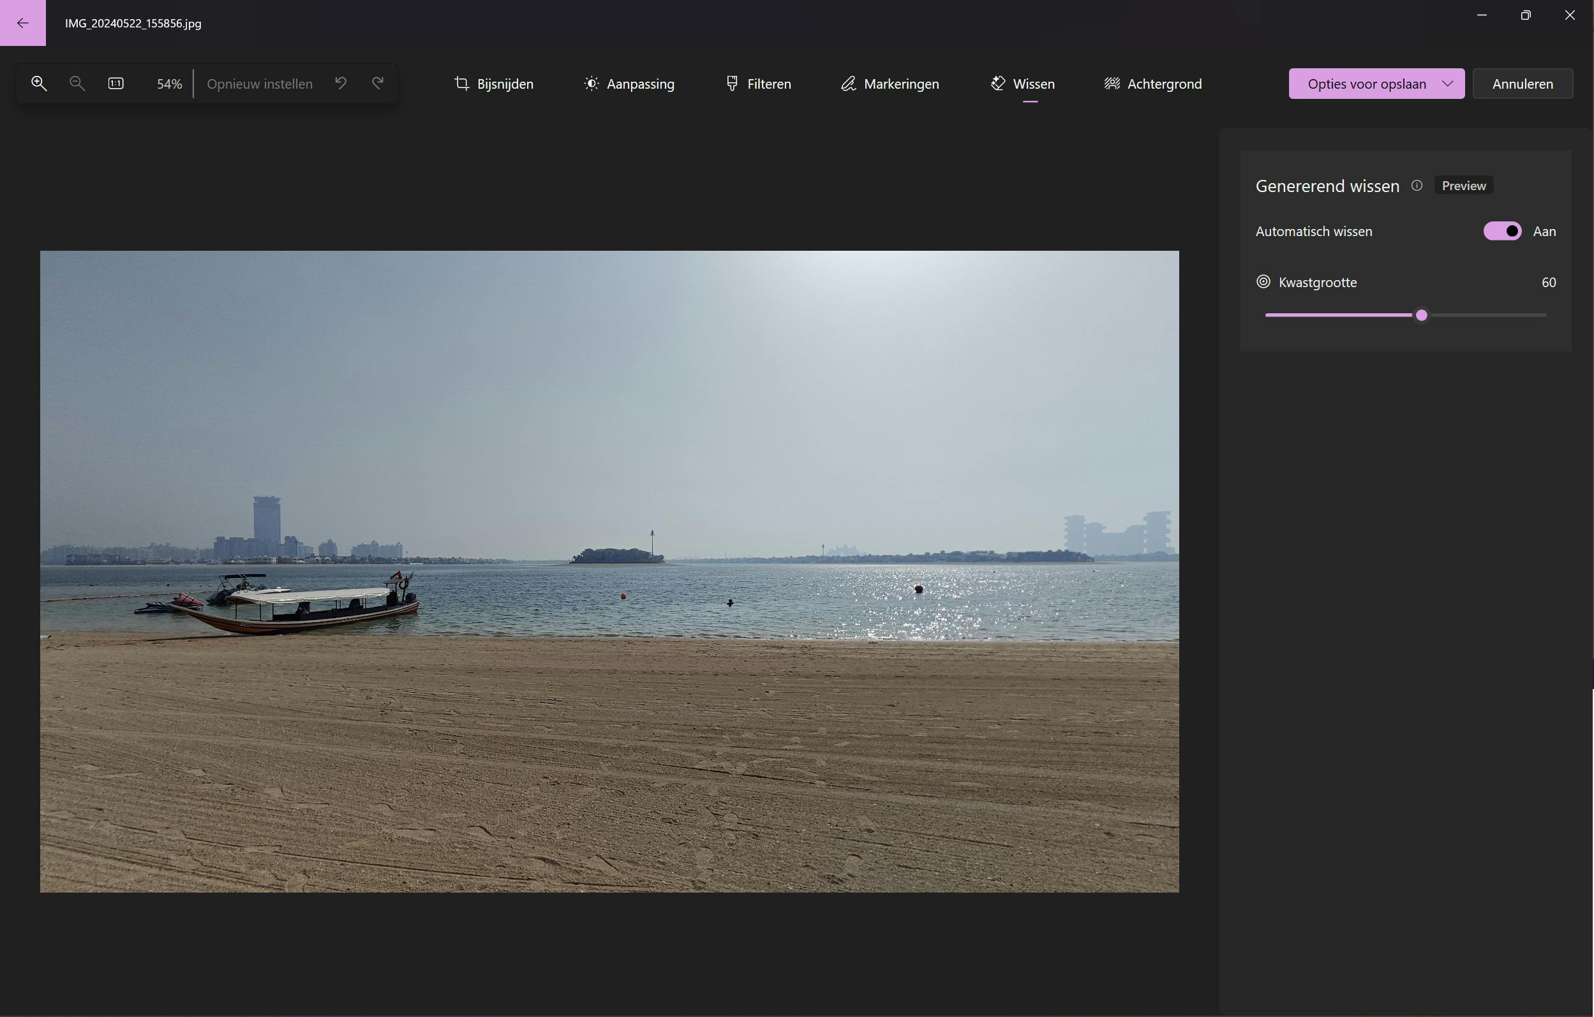
Task: Click the zoom out magnifier icon
Action: coord(77,84)
